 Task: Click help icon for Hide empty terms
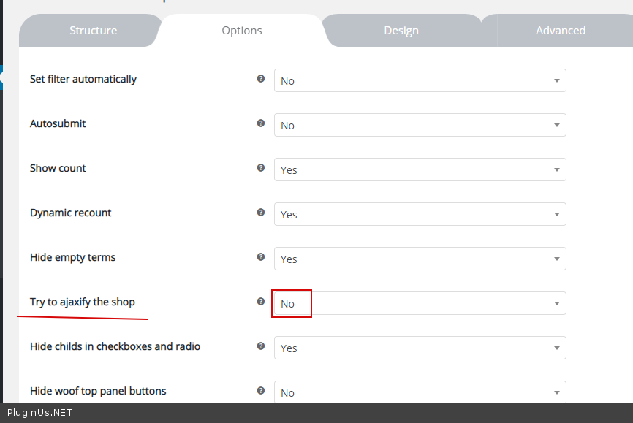[261, 257]
